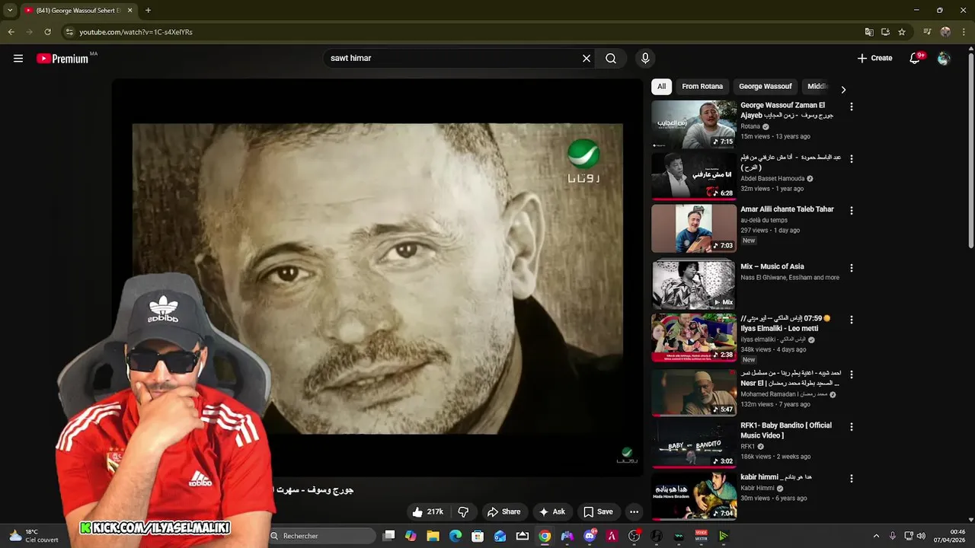Viewport: 975px width, 548px height.
Task: Open options for Amar Allili video
Action: tap(852, 211)
